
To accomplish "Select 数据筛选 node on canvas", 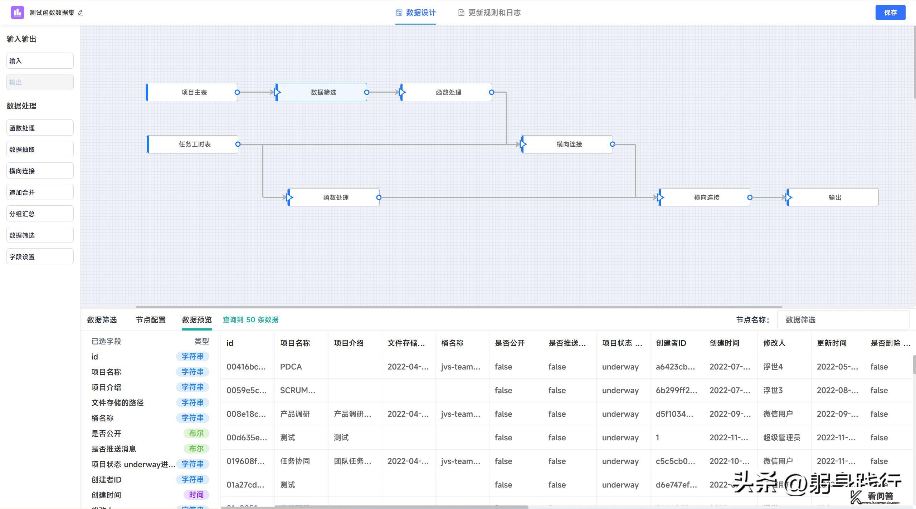I will click(321, 92).
